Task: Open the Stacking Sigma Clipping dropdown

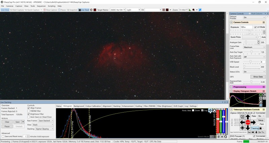Action: [x=44, y=129]
